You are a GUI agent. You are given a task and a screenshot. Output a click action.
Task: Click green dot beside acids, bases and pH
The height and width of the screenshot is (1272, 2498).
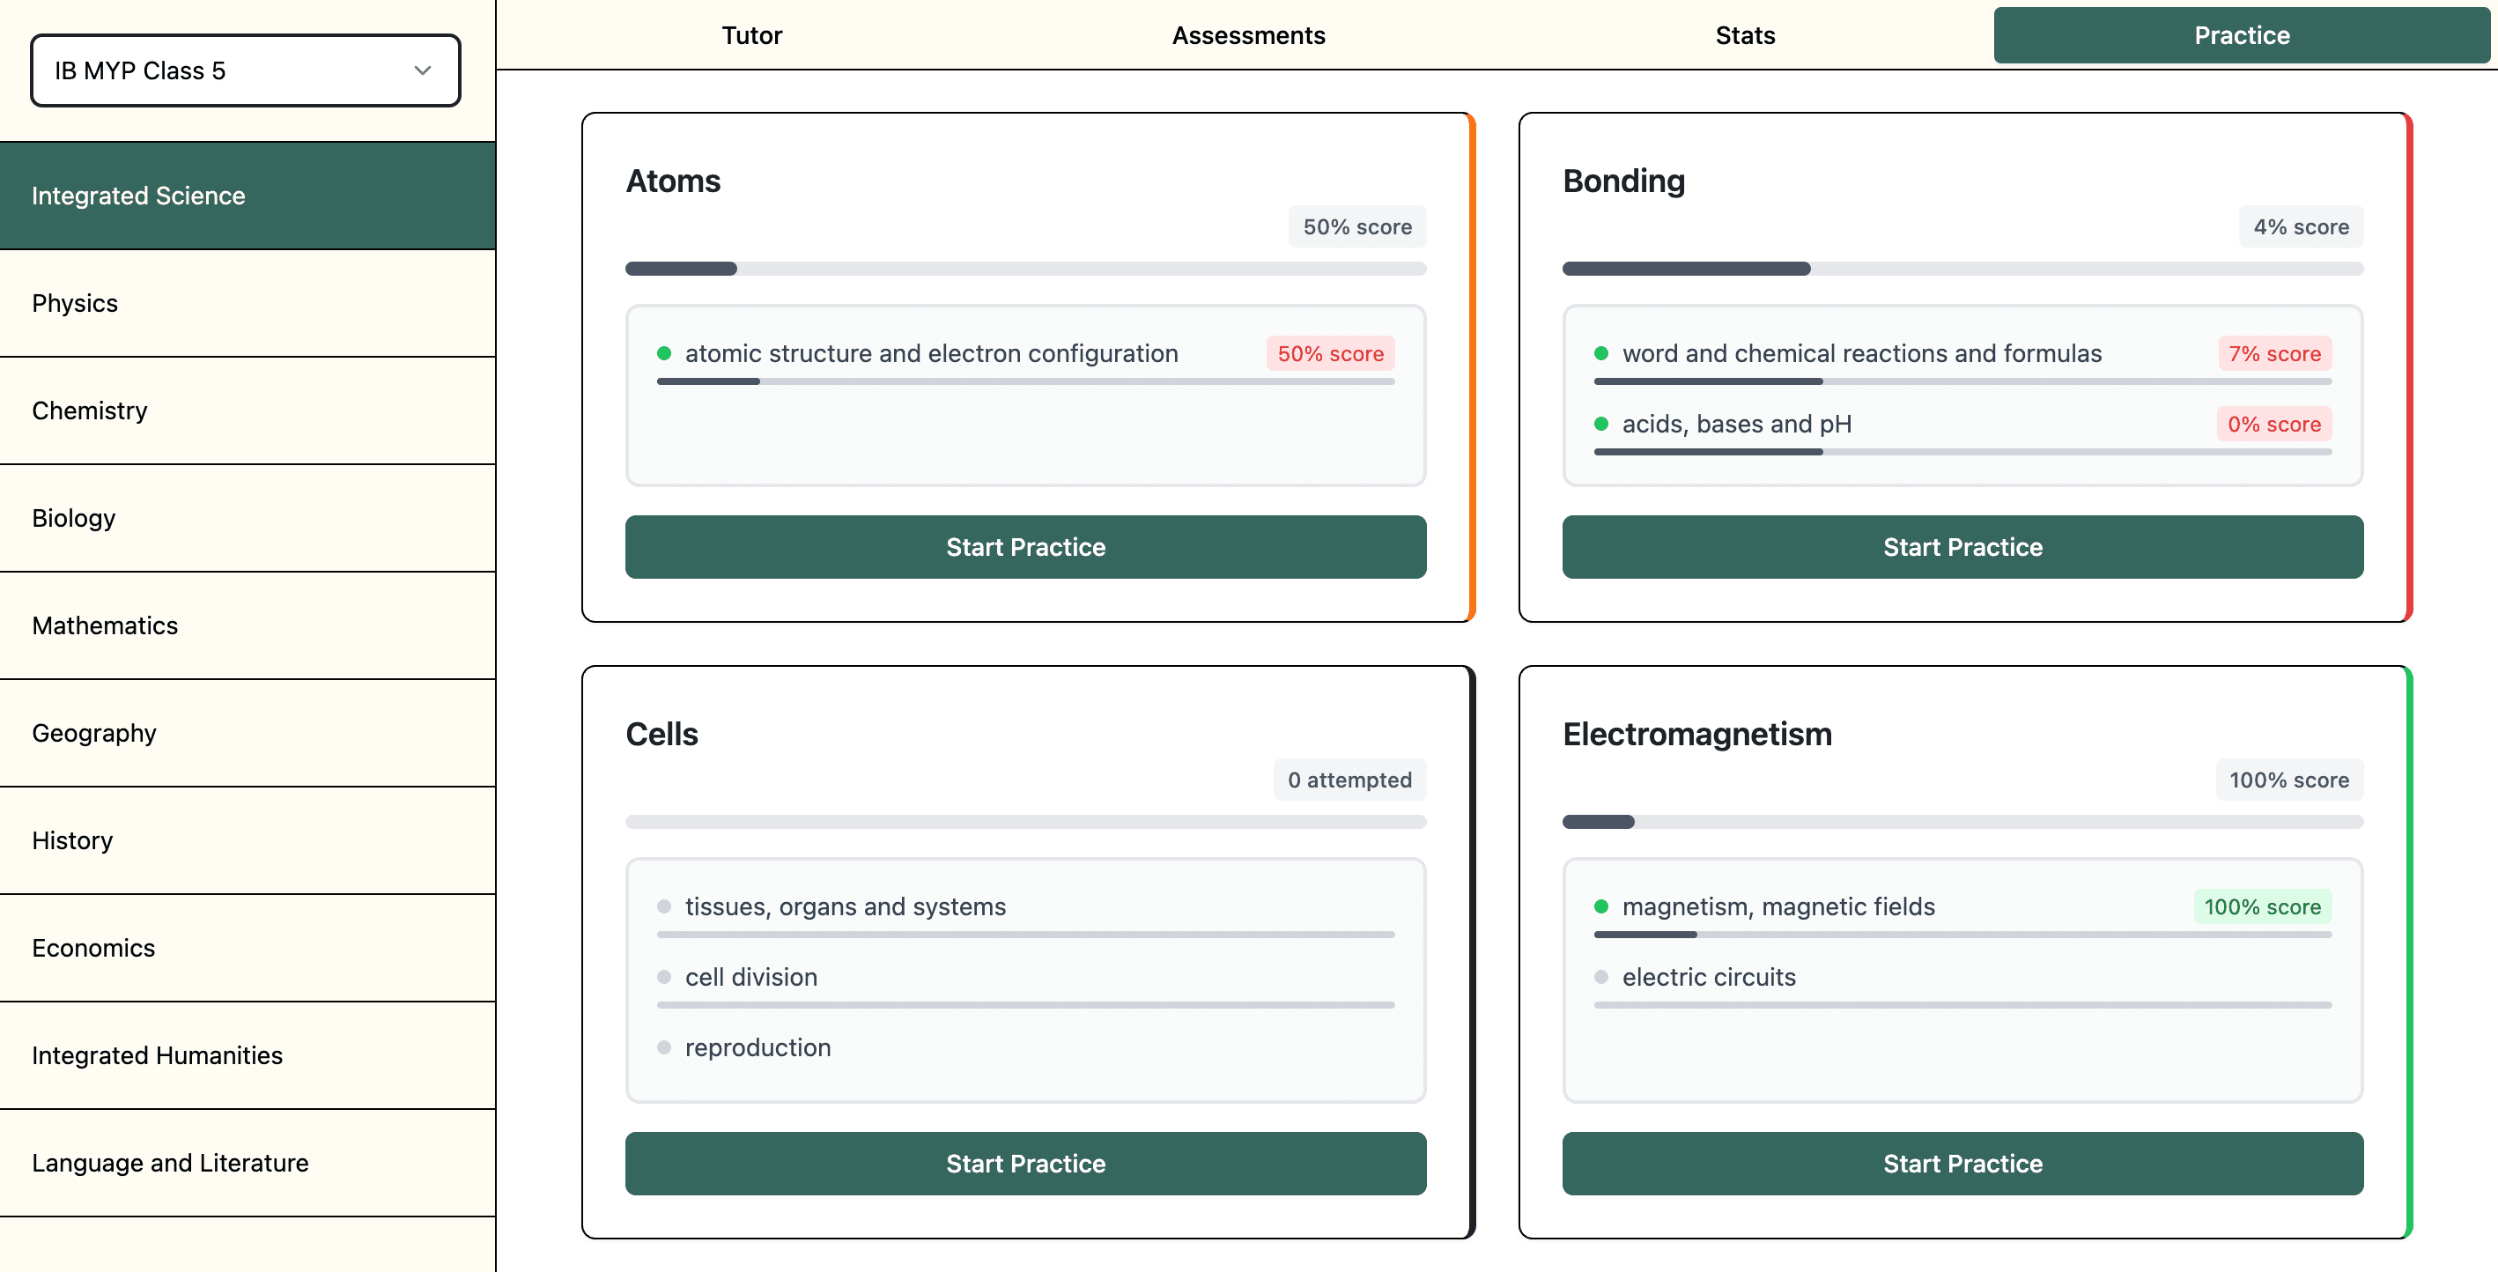point(1601,424)
